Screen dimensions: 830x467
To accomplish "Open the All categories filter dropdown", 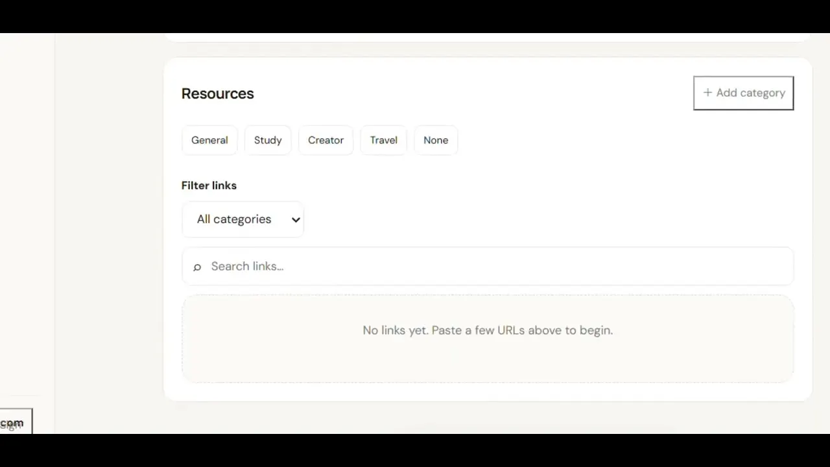I will pos(243,219).
